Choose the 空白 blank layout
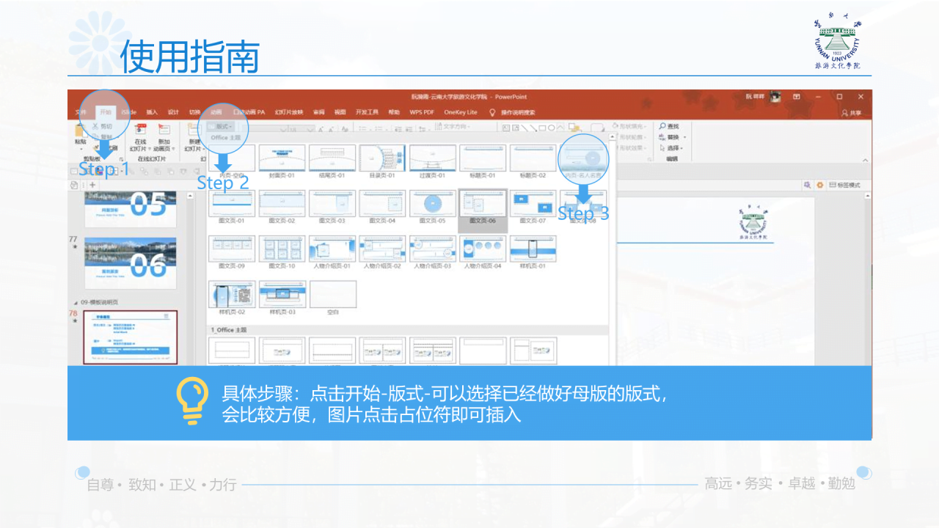This screenshot has width=939, height=528. tap(332, 298)
